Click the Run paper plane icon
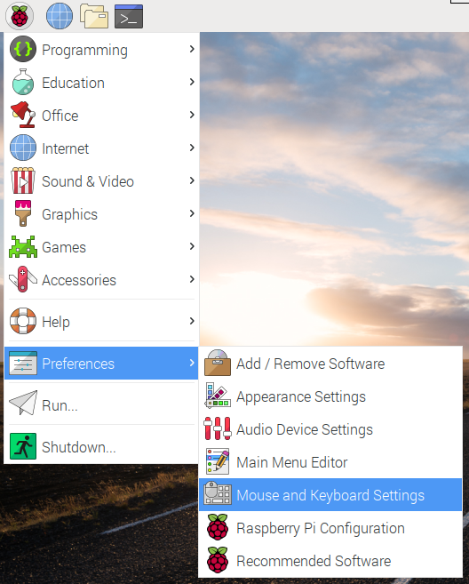This screenshot has width=469, height=584. [23, 403]
